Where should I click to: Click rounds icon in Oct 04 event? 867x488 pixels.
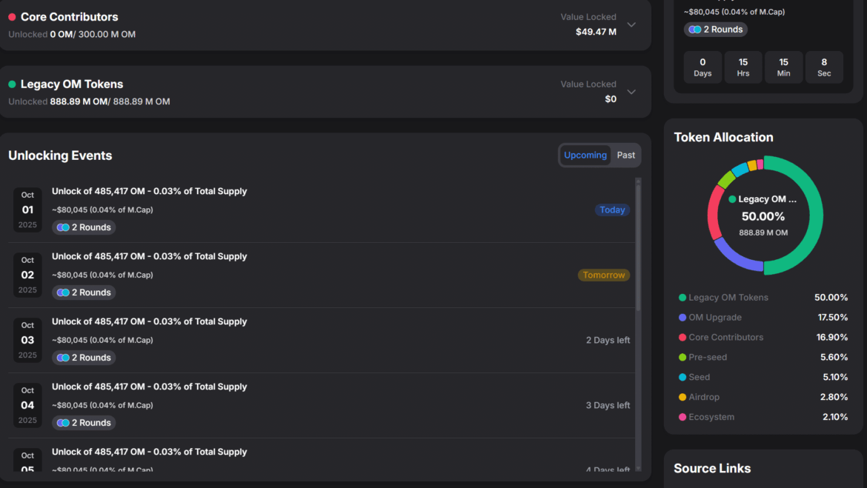click(63, 423)
